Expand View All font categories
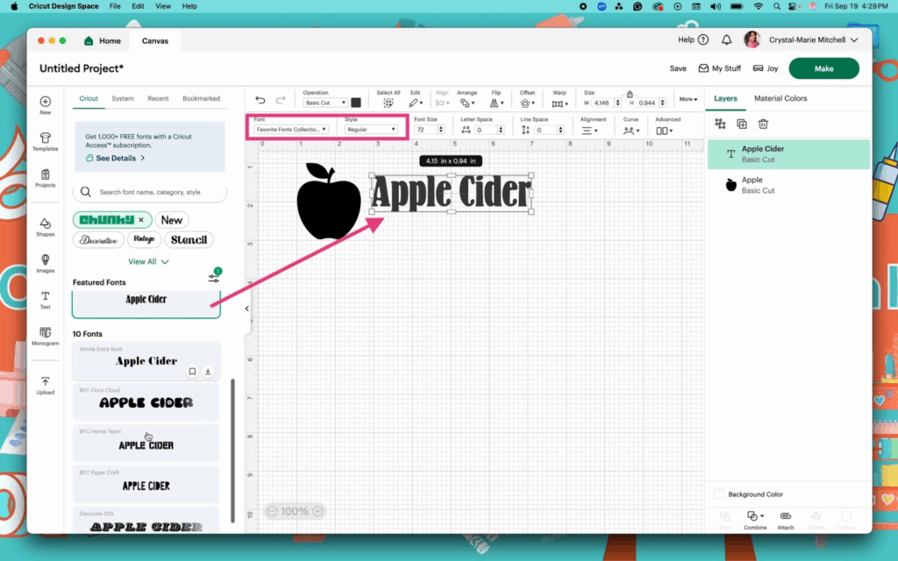The image size is (898, 561). [x=148, y=261]
